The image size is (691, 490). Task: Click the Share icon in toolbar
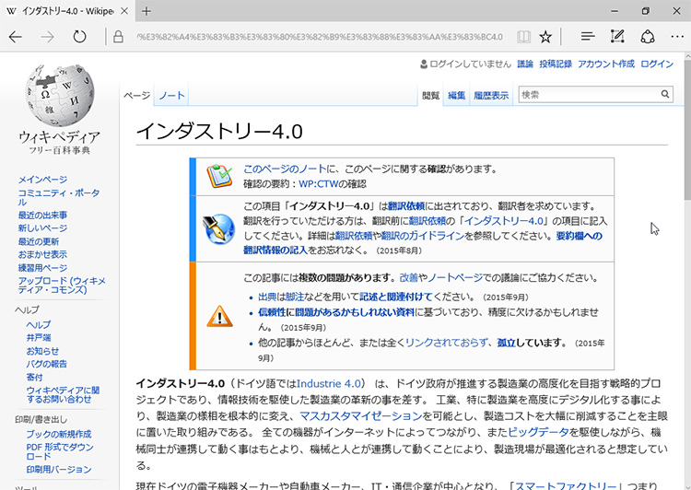tap(648, 37)
